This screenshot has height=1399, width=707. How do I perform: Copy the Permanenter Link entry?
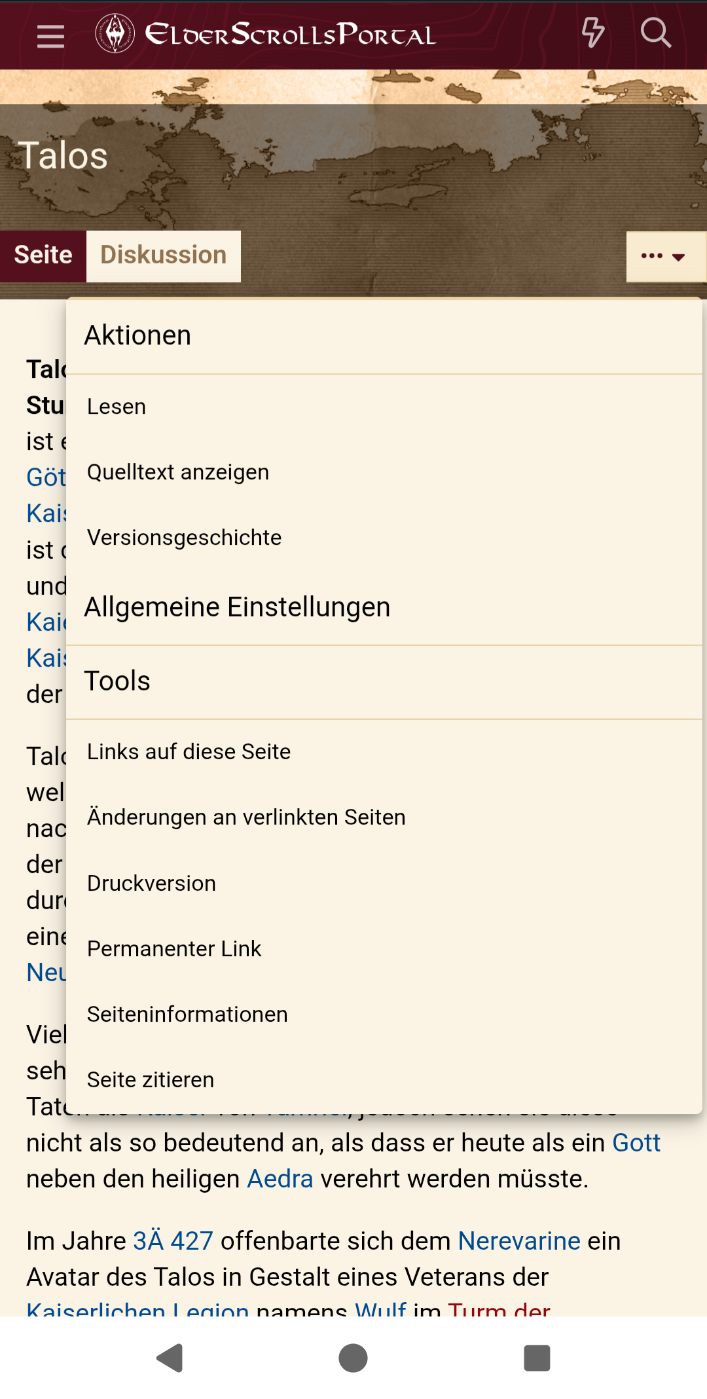click(173, 948)
